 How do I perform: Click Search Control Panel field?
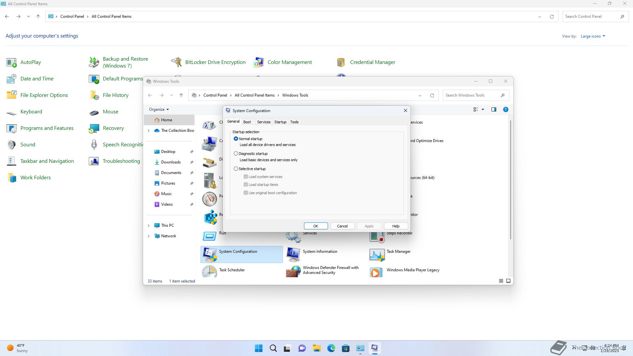click(x=595, y=16)
